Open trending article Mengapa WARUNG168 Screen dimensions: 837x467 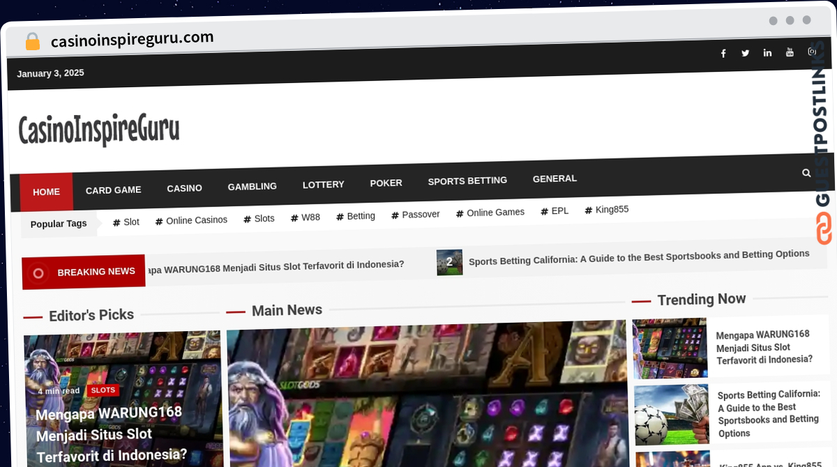click(764, 347)
